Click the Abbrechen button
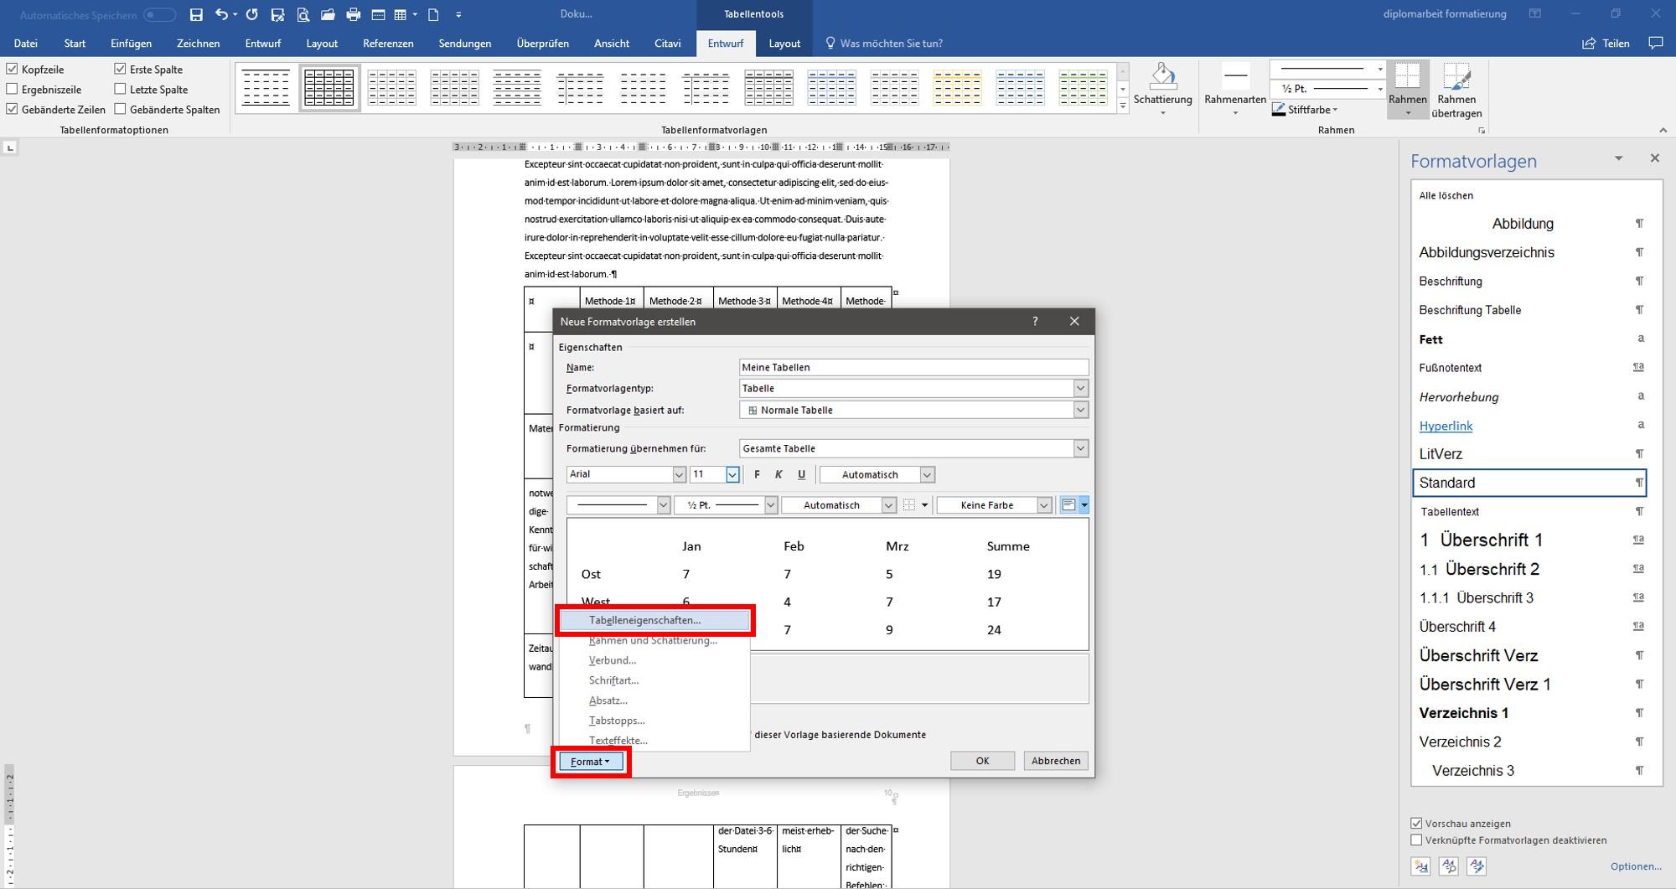The height and width of the screenshot is (889, 1676). [1056, 761]
